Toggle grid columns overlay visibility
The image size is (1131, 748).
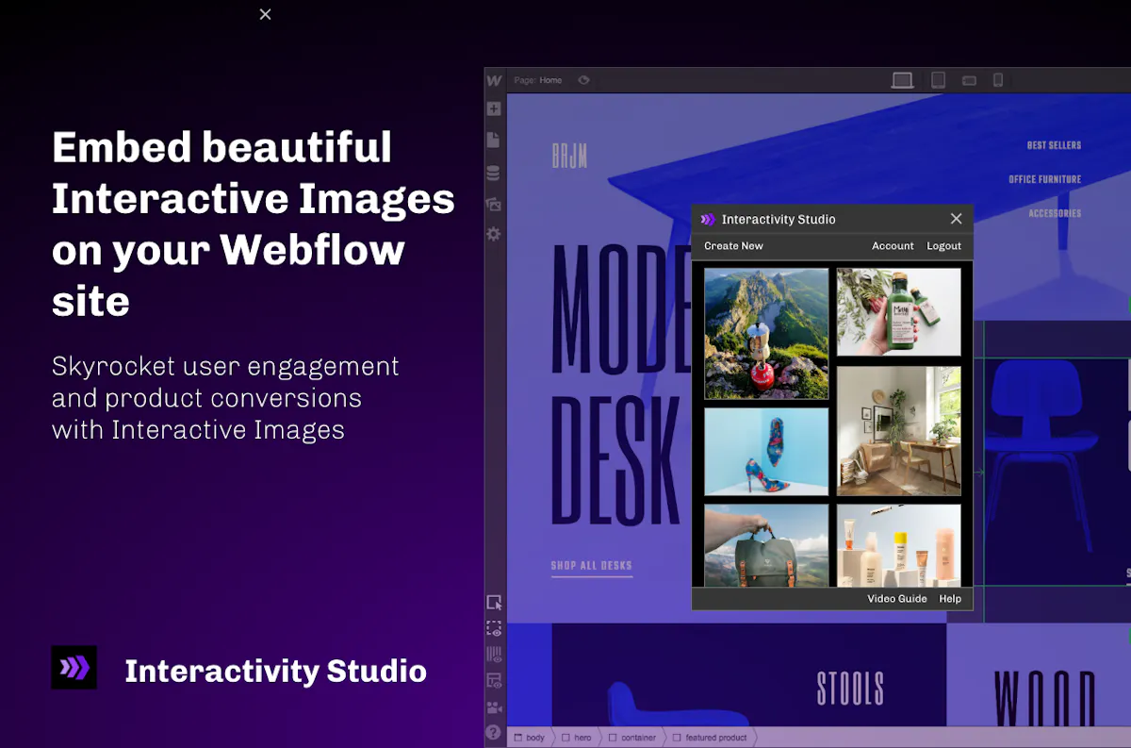494,655
